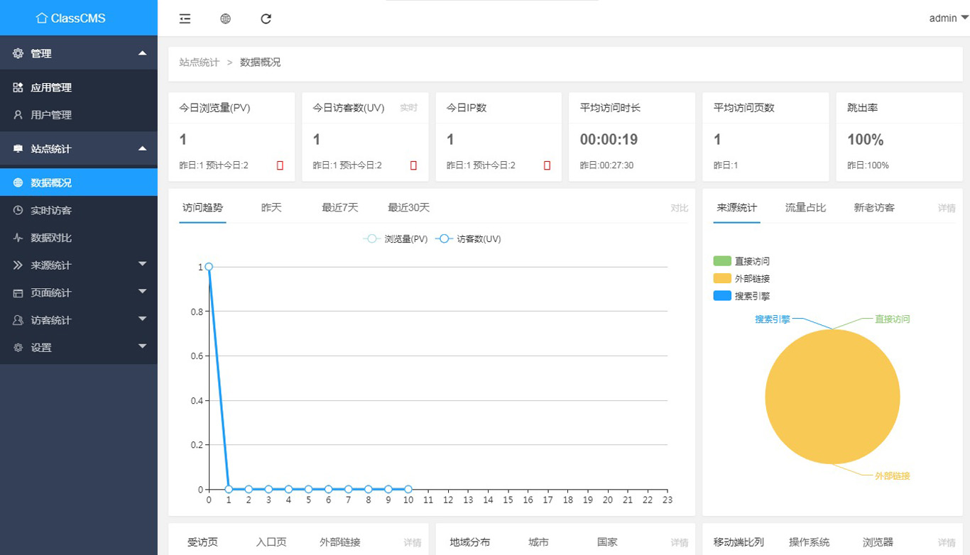Click the red icon in 今日浏览量(PV) card
970x555 pixels.
[x=280, y=165]
